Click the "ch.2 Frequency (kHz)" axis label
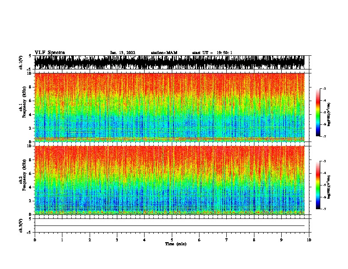 tap(22, 175)
